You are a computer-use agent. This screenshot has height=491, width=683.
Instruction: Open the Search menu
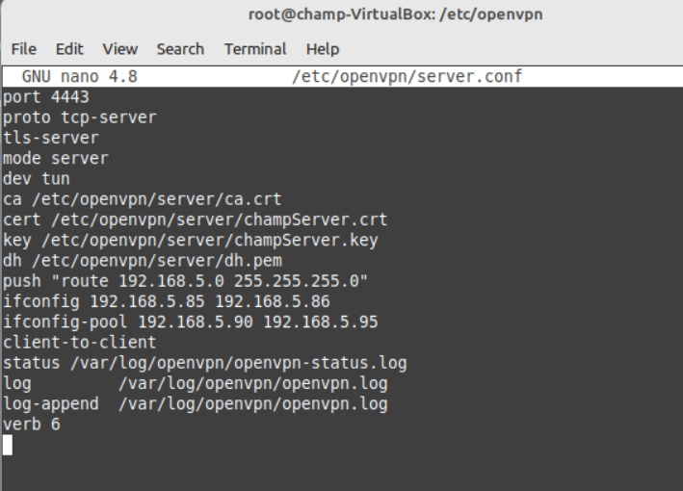click(180, 49)
